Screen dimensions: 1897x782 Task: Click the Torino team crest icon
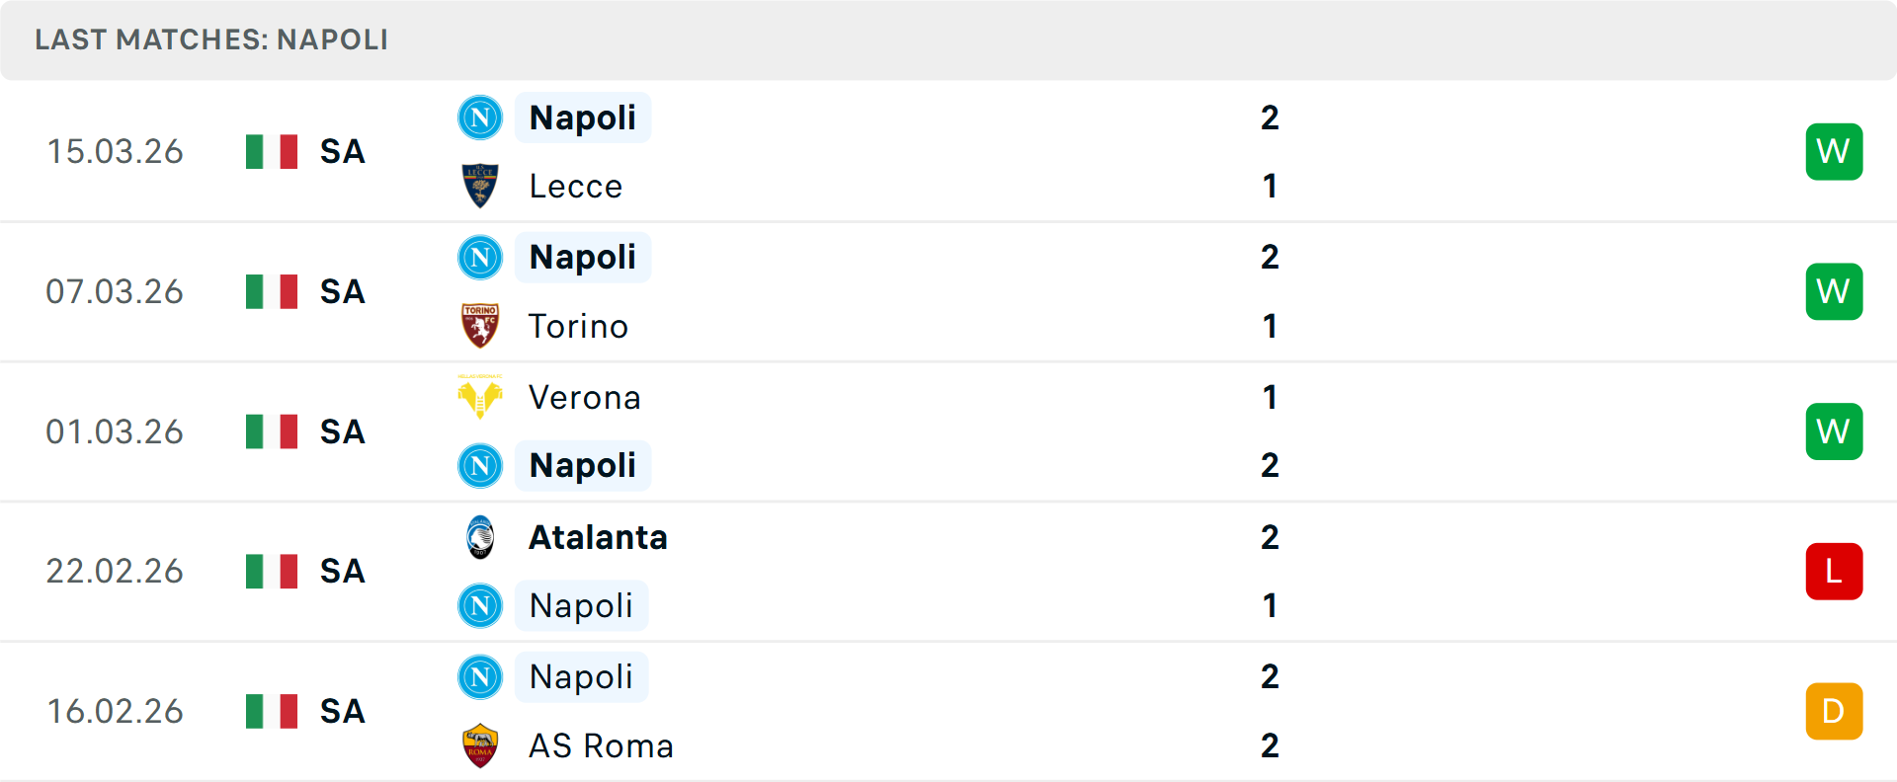coord(480,326)
